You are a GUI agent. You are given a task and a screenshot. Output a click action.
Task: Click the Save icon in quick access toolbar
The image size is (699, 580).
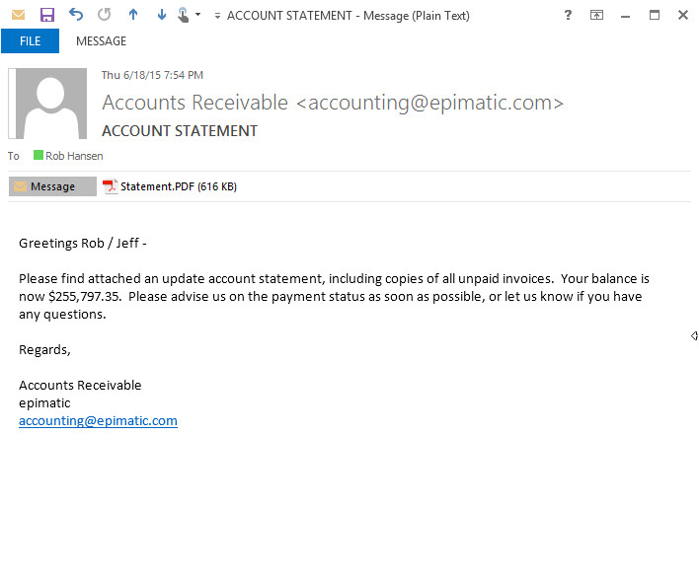pos(46,15)
